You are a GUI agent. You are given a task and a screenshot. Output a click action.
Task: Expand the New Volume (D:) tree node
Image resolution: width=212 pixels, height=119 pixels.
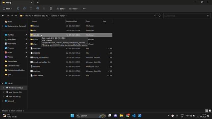(x=4, y=92)
